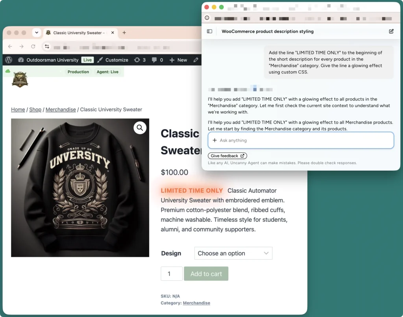Screen dimensions: 403x317
Task: Click the browser back arrow
Action: [x=10, y=47]
